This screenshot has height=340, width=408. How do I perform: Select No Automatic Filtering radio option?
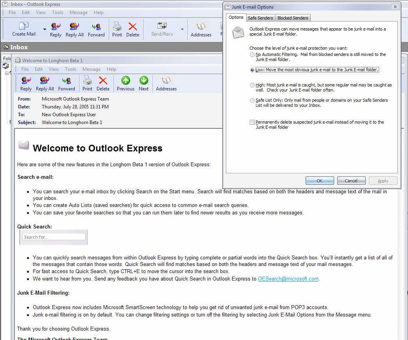coord(252,55)
